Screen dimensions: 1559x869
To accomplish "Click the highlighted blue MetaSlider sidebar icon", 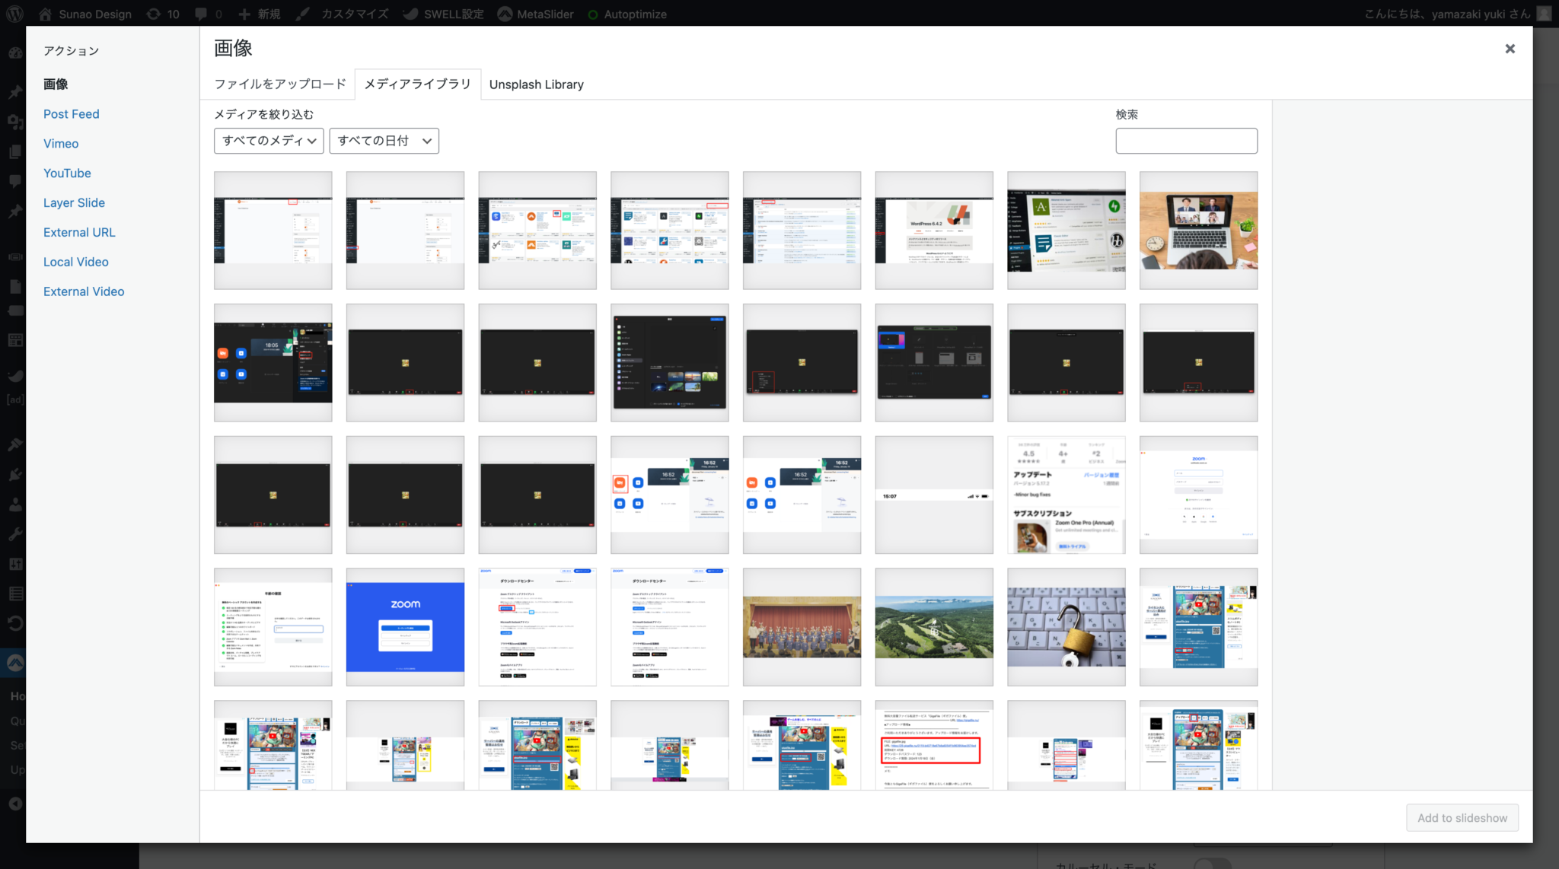I will click(15, 662).
